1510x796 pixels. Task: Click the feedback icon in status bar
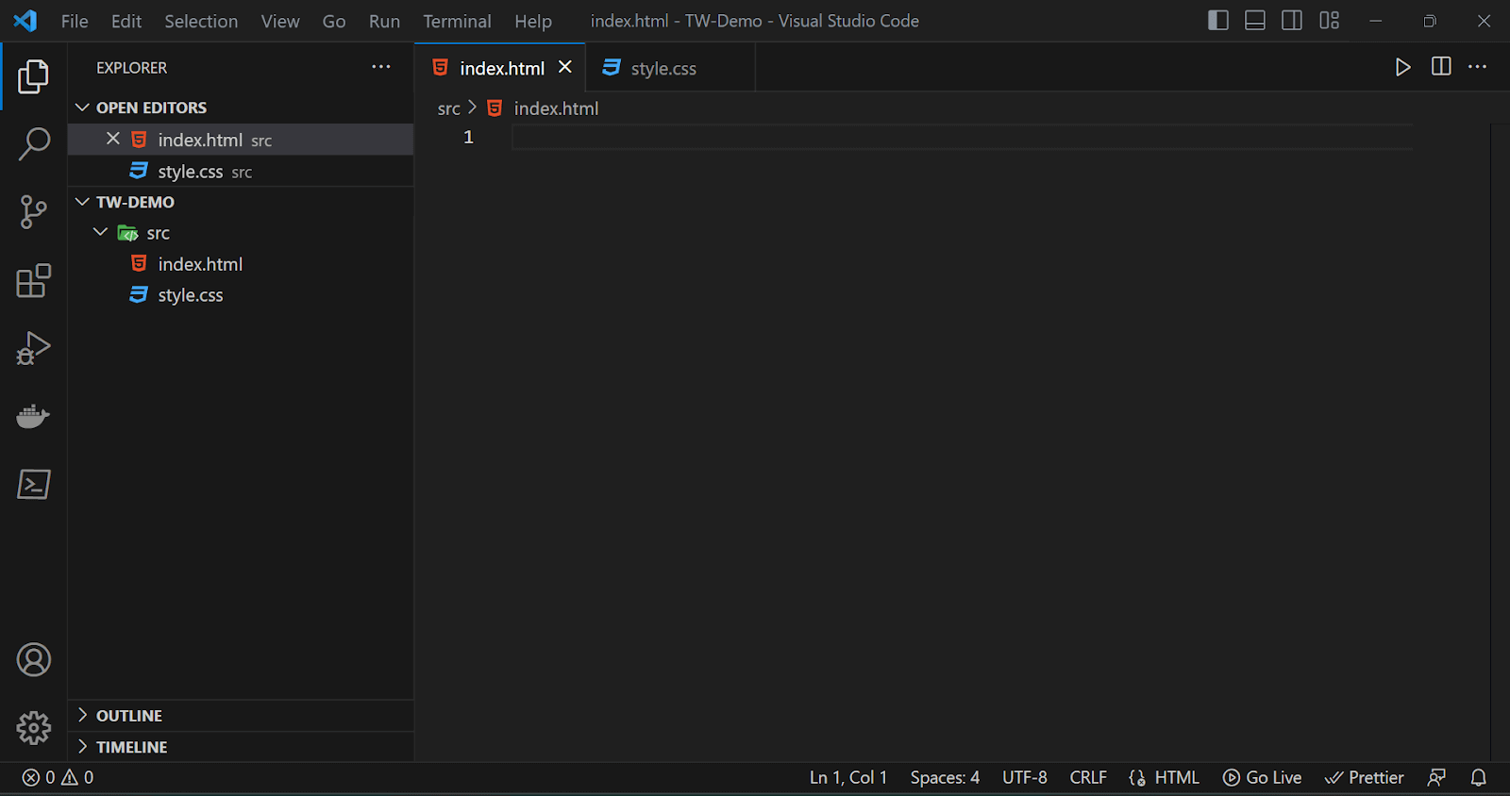1436,778
